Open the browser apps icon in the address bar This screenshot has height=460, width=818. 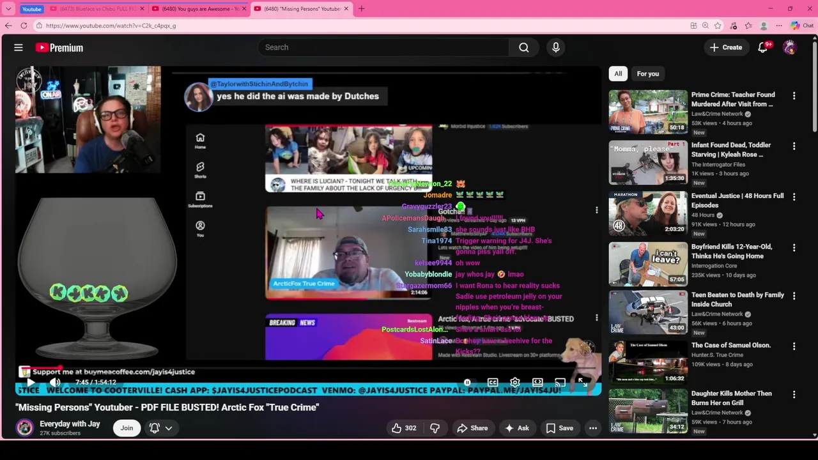693,26
